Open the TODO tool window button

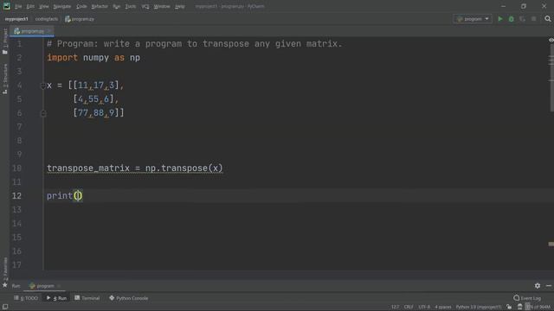[x=26, y=298]
